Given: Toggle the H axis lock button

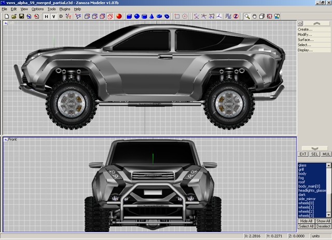Looking at the screenshot, I should click(46, 17).
